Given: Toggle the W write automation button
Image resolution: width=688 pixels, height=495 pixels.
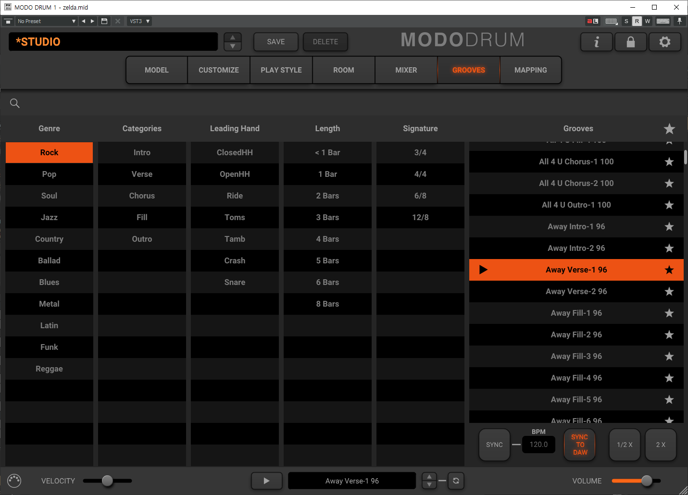Looking at the screenshot, I should pos(648,21).
